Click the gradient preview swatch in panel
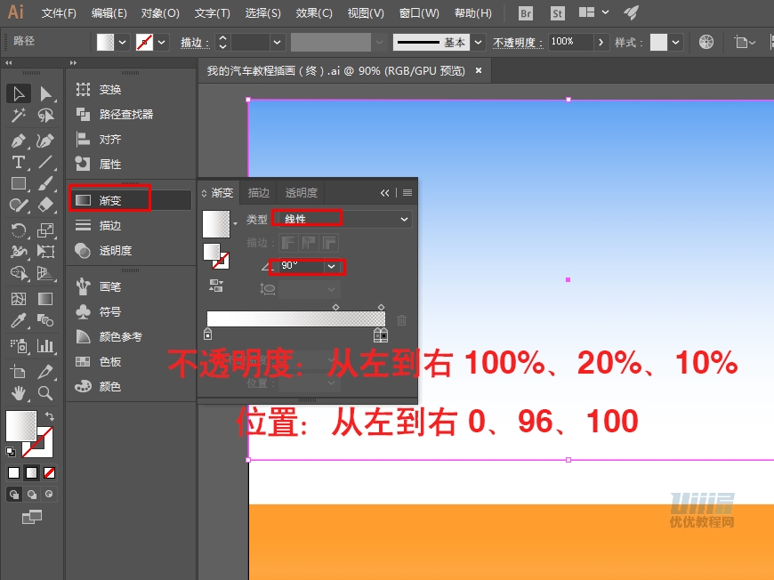The image size is (774, 580). coord(216,224)
